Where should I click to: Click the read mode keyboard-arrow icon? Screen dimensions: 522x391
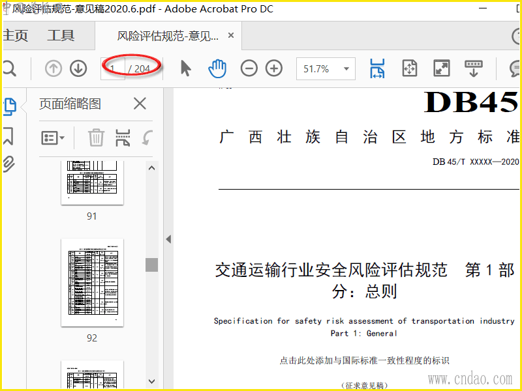pyautogui.click(x=474, y=68)
